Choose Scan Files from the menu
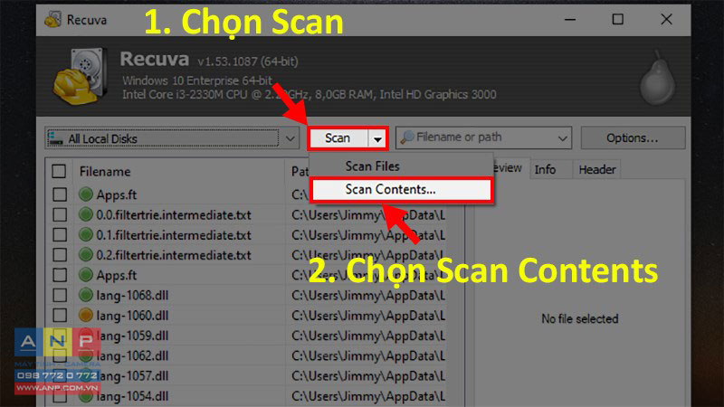The height and width of the screenshot is (407, 724). [401, 166]
